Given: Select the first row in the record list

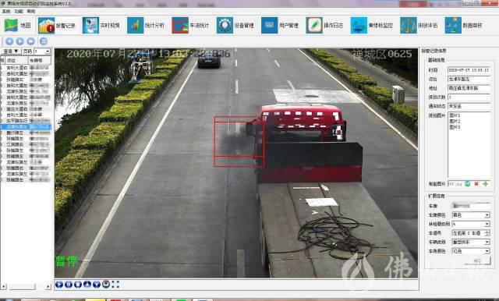Looking at the screenshot, I should click(26, 68).
